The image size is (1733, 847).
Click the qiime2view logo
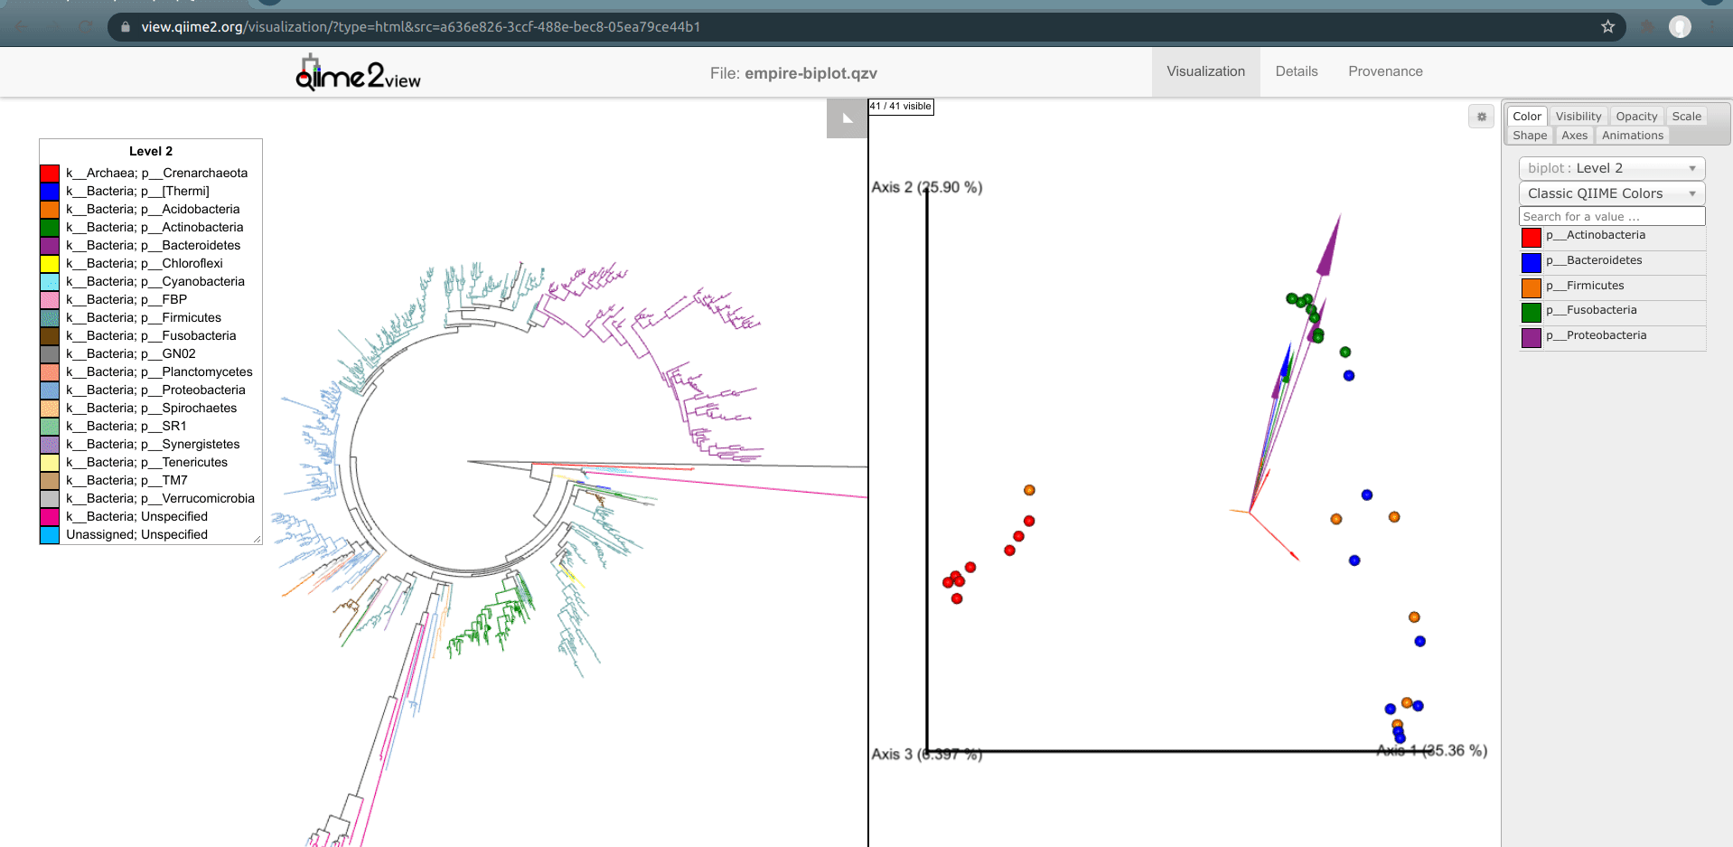pyautogui.click(x=358, y=73)
